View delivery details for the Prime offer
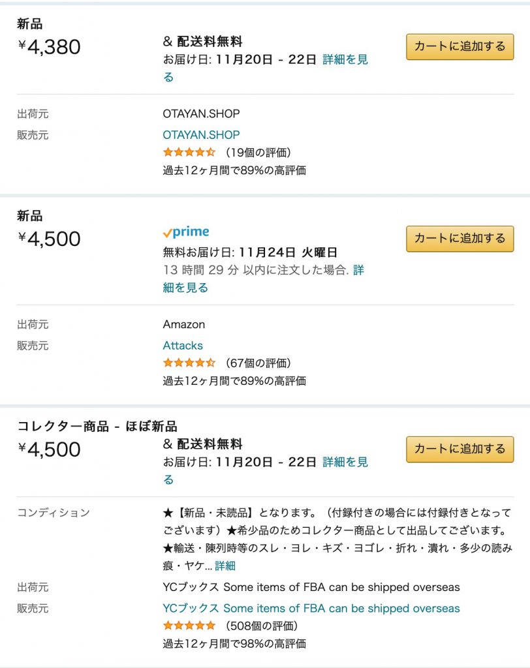The image size is (530, 668). coord(185,288)
